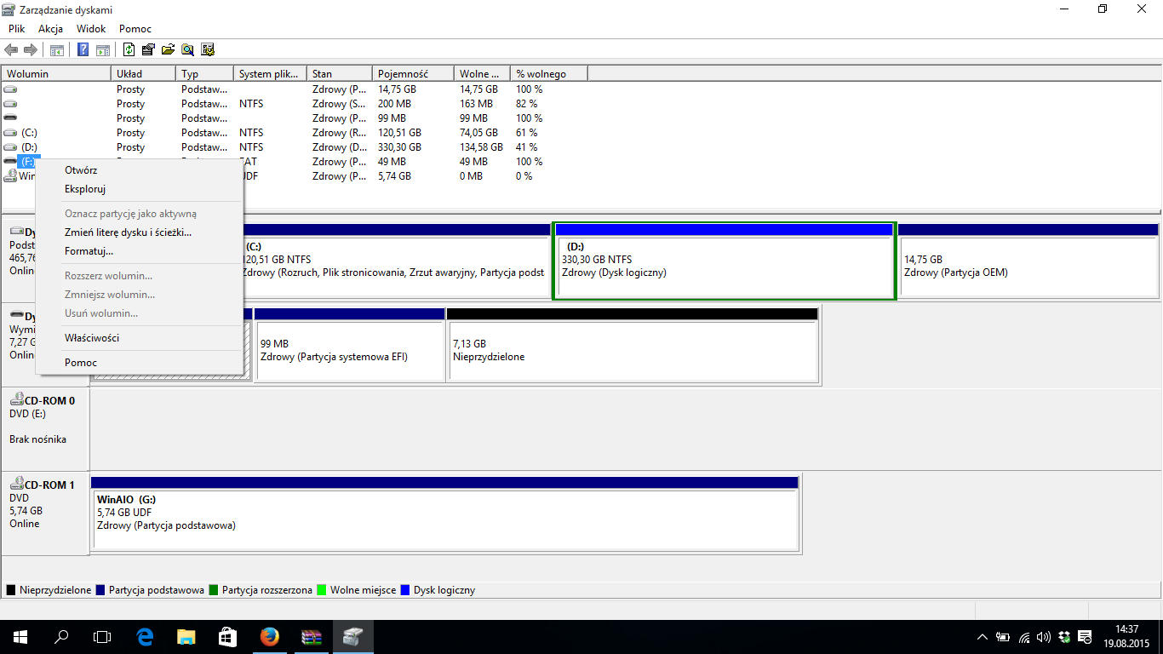
Task: Choose Otwórz from the context menu
Action: (x=140, y=170)
